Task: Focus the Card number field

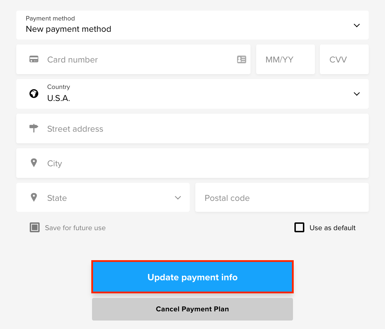Action: [x=133, y=59]
